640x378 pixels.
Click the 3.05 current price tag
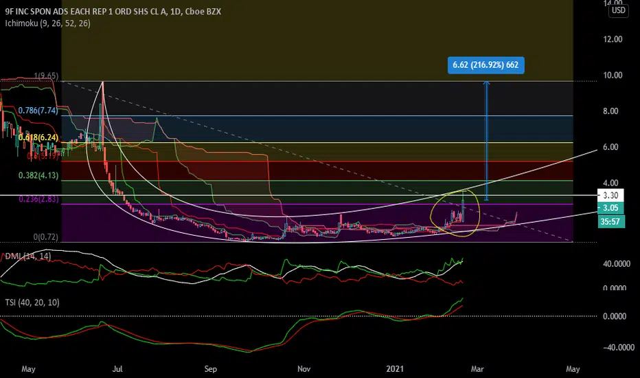click(609, 208)
